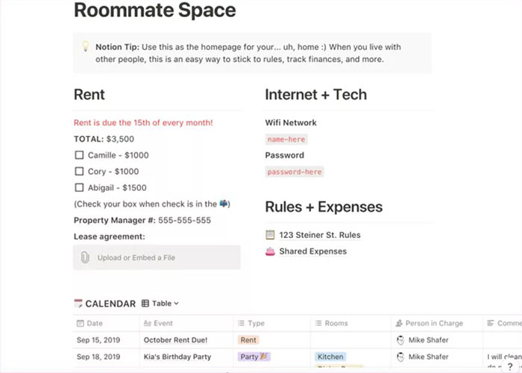Click the lightbulb Notion Tip icon
This screenshot has height=373, width=522.
click(x=86, y=47)
